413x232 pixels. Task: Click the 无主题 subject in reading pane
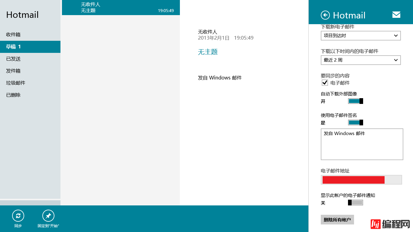208,52
